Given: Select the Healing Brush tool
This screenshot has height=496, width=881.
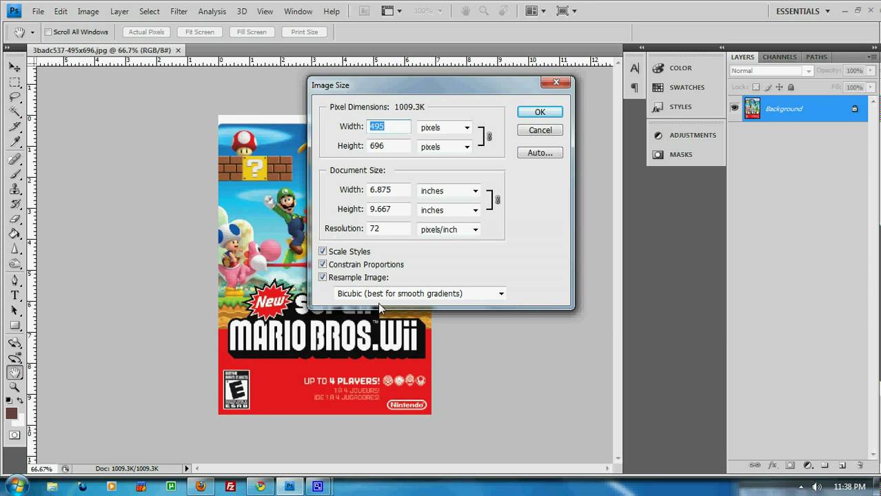Looking at the screenshot, I should (x=14, y=159).
